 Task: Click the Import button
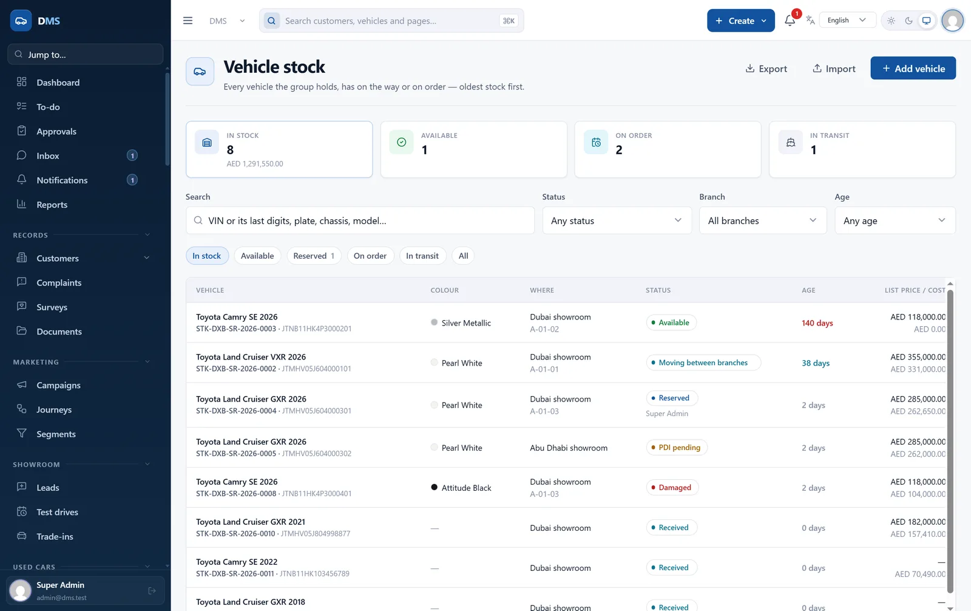click(834, 69)
